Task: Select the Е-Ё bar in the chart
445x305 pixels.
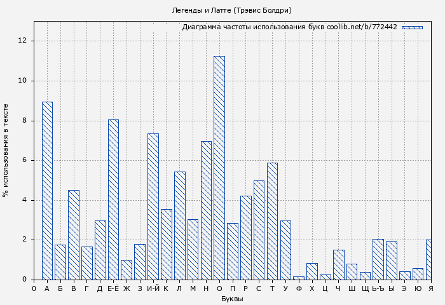Action: click(x=113, y=200)
